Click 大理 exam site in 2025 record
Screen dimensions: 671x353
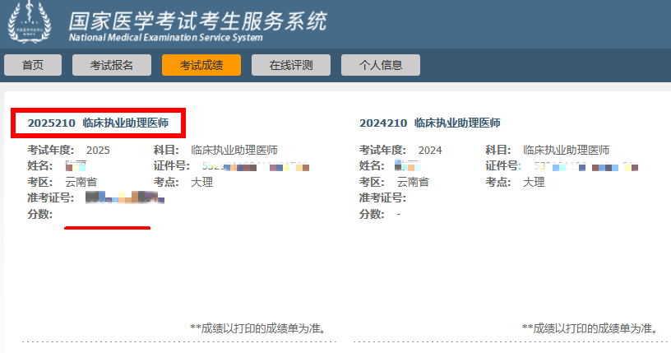[201, 182]
